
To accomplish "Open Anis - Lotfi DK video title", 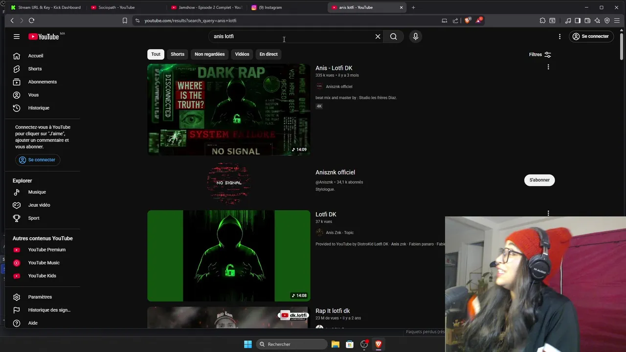I will [x=334, y=68].
